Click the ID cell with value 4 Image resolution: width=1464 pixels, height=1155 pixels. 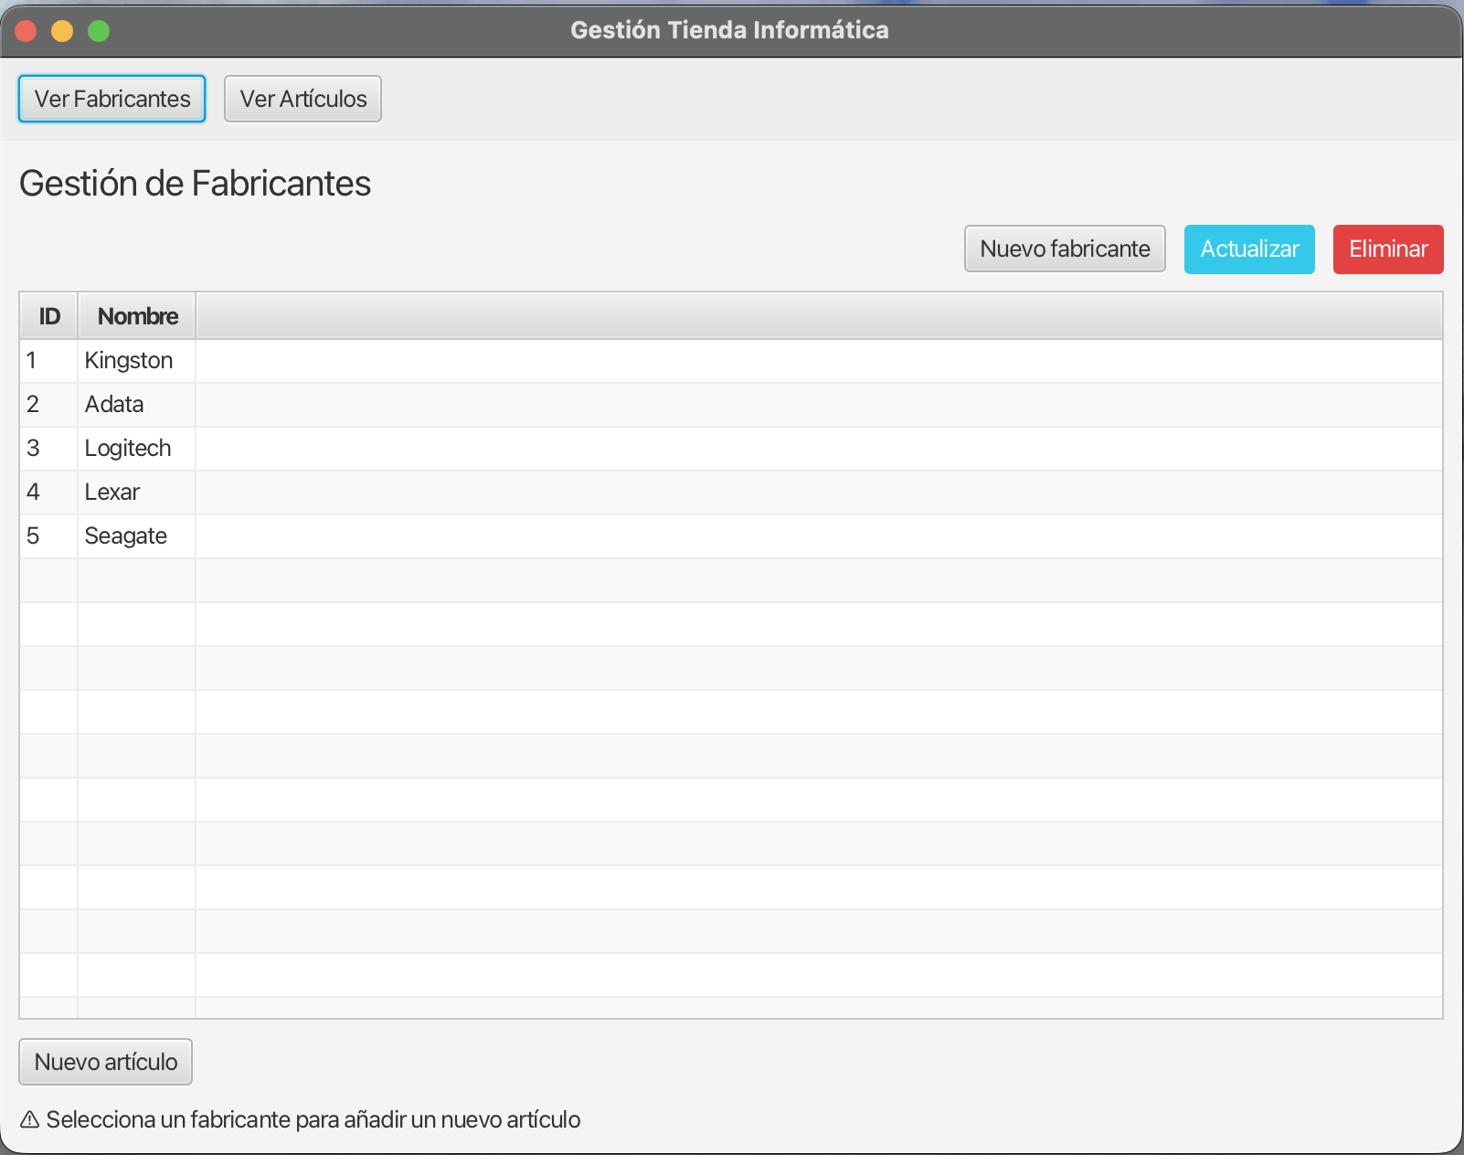point(49,493)
